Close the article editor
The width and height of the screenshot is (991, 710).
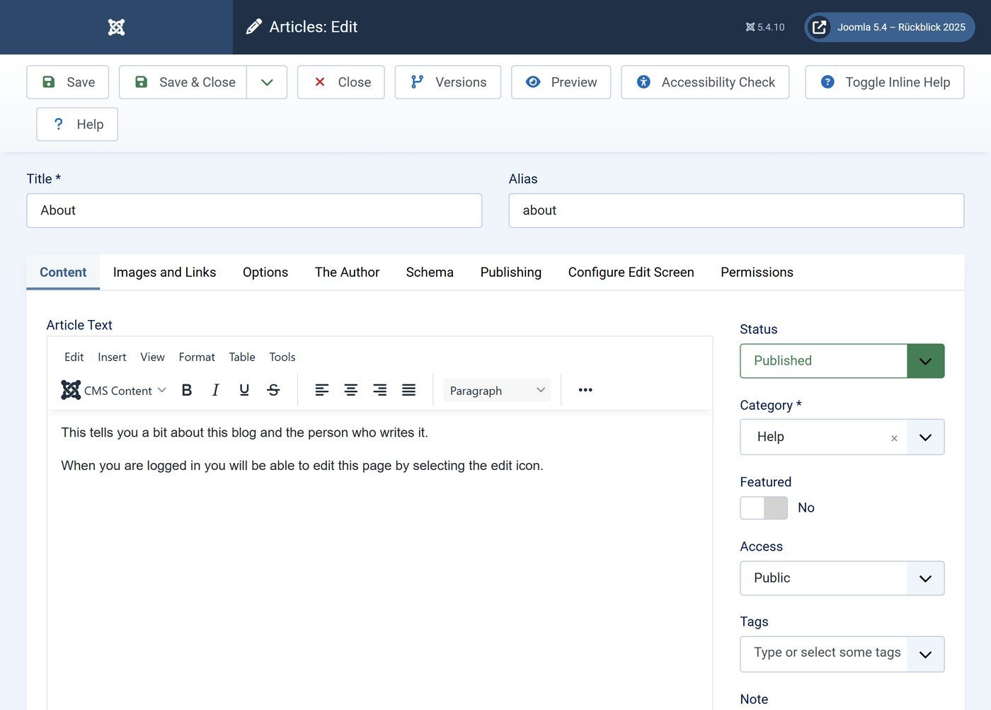point(341,82)
